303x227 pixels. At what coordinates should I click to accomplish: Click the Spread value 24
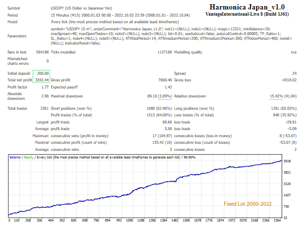[x=294, y=73]
